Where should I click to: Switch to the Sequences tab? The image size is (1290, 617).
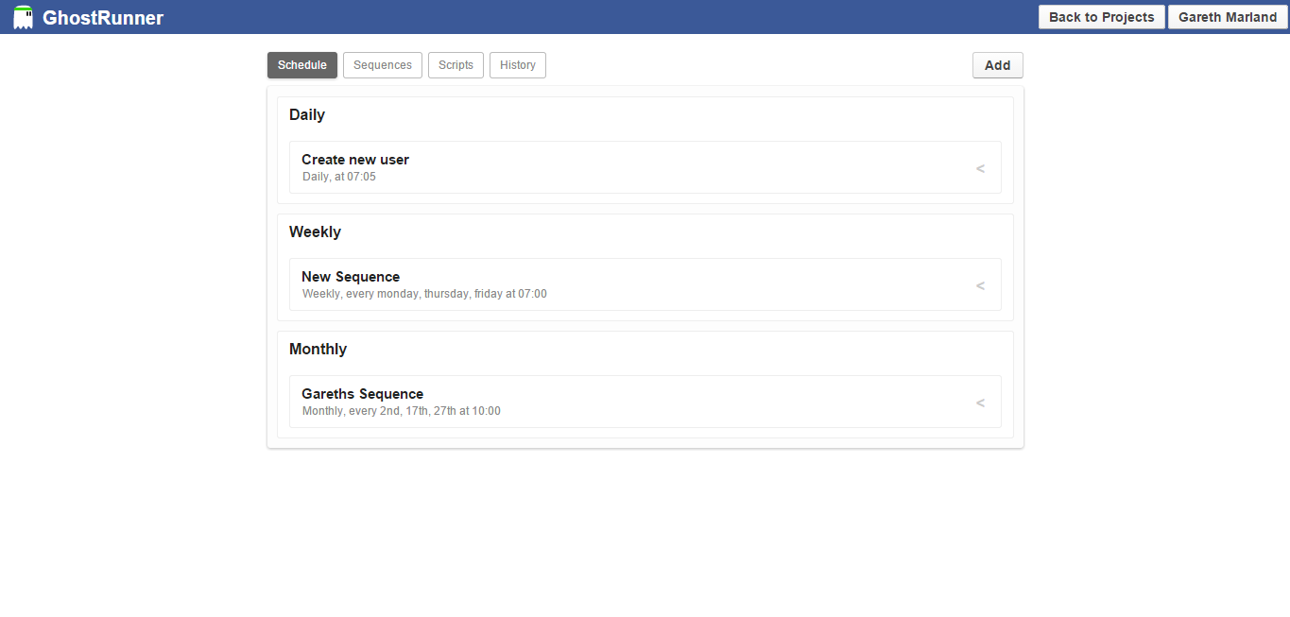pyautogui.click(x=382, y=64)
